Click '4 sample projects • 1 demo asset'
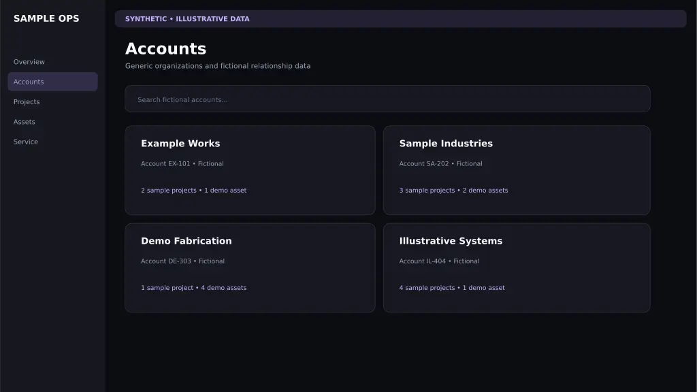Image resolution: width=697 pixels, height=392 pixels. pos(452,288)
